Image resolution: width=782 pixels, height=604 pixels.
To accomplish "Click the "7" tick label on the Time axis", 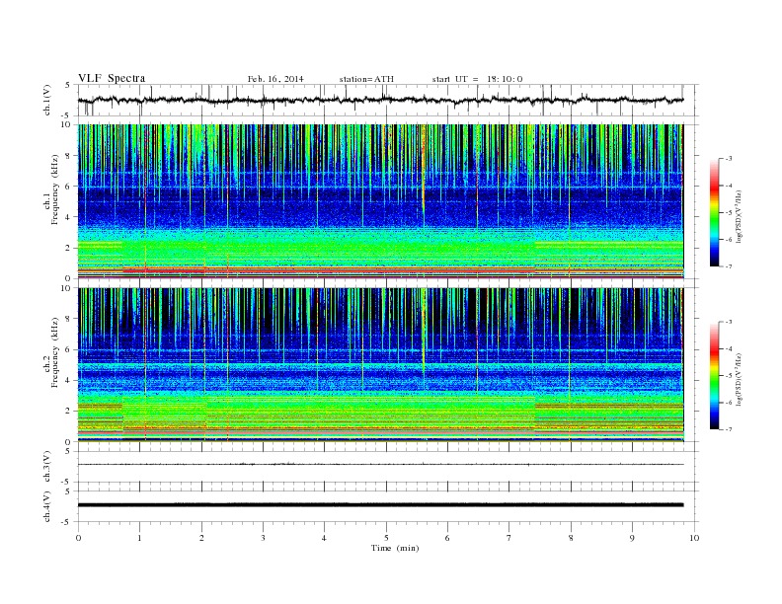I will click(509, 538).
